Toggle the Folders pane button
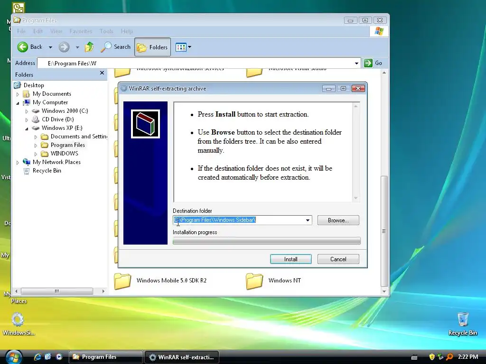Image resolution: width=486 pixels, height=364 pixels. click(152, 47)
